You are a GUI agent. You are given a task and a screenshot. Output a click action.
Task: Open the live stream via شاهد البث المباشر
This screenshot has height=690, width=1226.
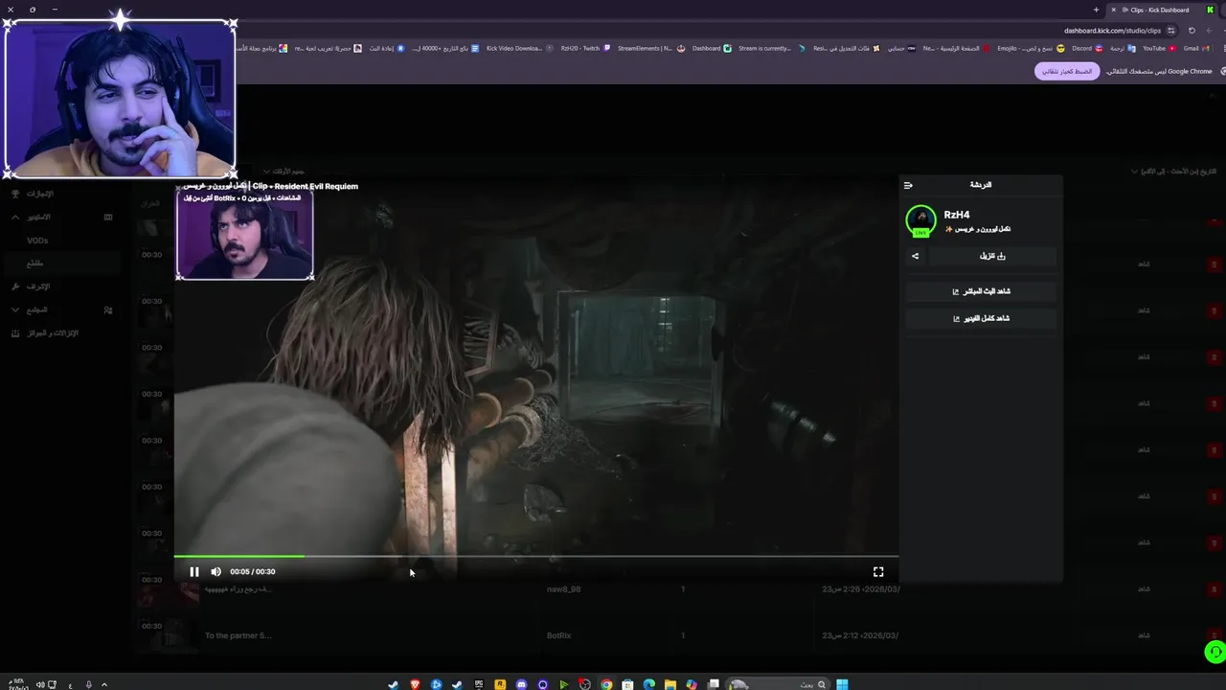pos(981,291)
